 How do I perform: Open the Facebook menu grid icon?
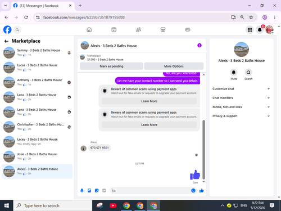point(250,30)
